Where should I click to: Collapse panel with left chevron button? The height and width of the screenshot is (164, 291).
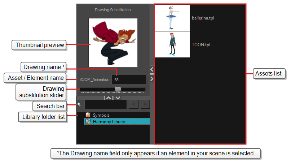click(x=152, y=69)
